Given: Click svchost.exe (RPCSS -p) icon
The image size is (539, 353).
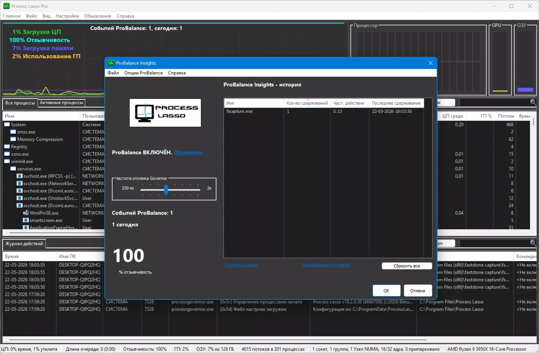Looking at the screenshot, I should [19, 176].
